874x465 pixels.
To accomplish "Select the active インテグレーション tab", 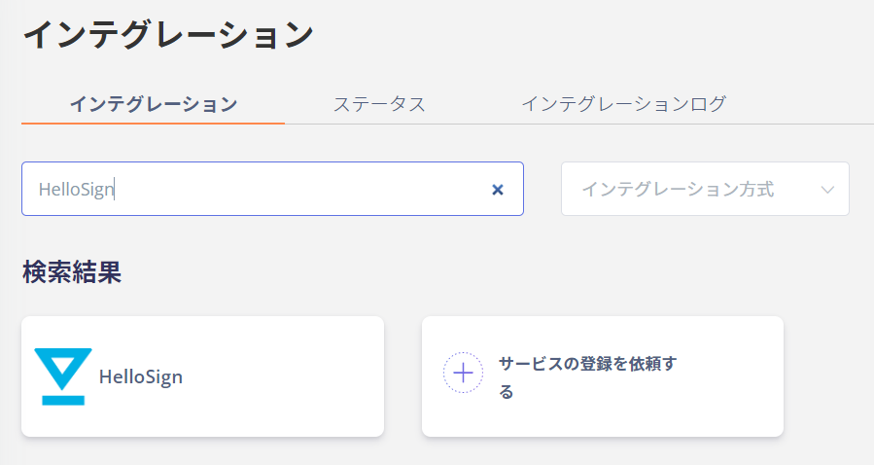I will point(154,104).
